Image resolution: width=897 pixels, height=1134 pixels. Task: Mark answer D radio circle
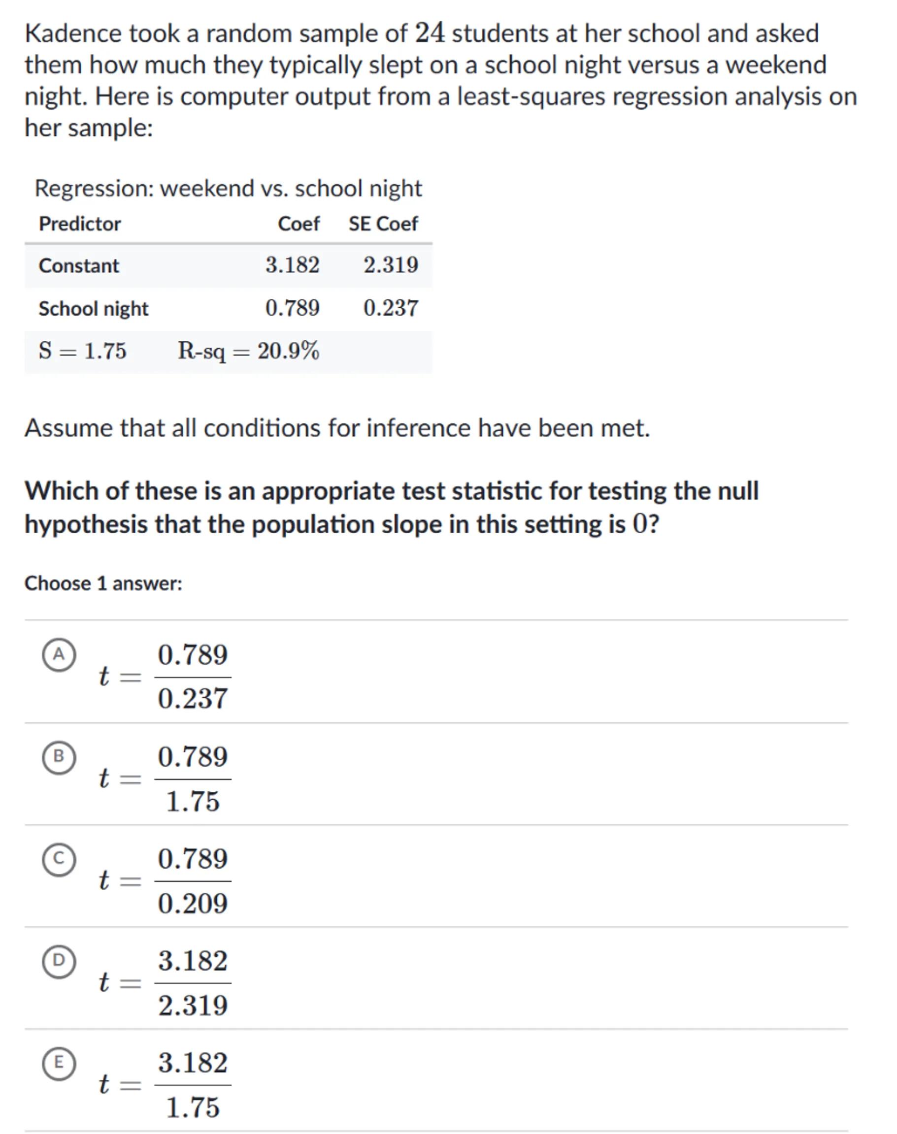click(x=59, y=961)
